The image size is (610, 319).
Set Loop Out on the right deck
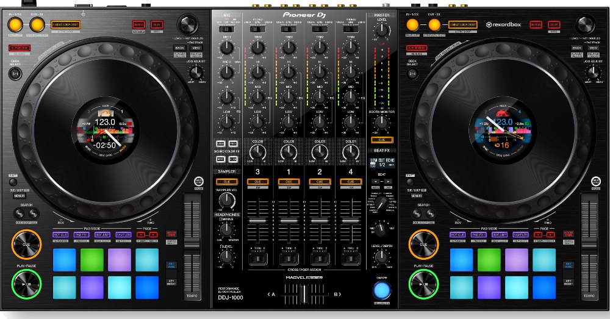click(434, 25)
